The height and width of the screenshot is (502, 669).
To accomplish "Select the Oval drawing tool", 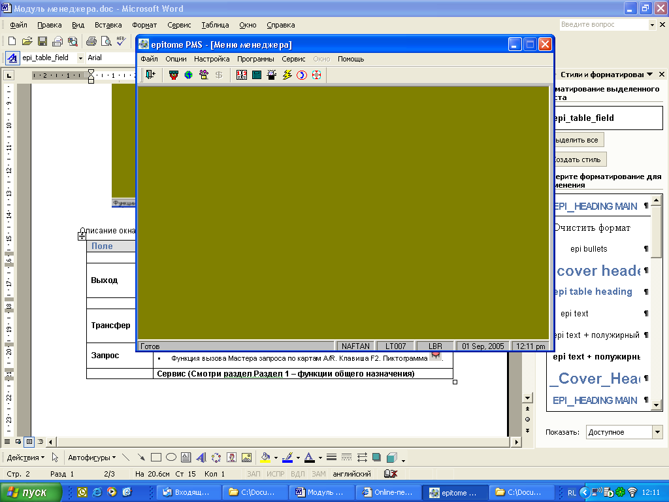I will point(171,458).
